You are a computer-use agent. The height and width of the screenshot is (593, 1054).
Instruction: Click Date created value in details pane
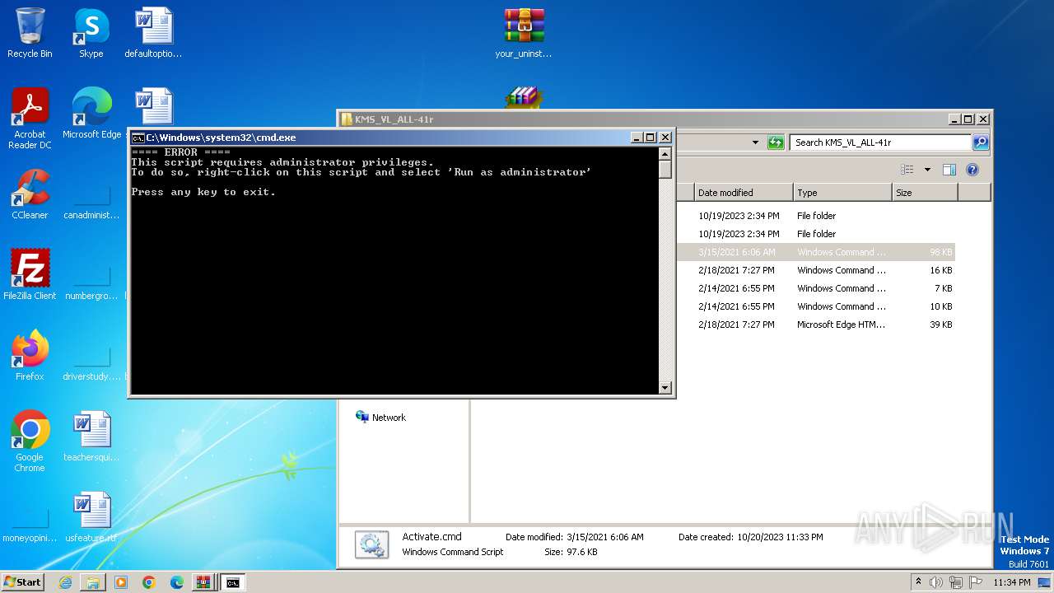[x=779, y=537]
